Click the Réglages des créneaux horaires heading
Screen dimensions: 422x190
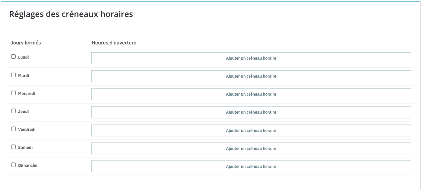pyautogui.click(x=71, y=14)
